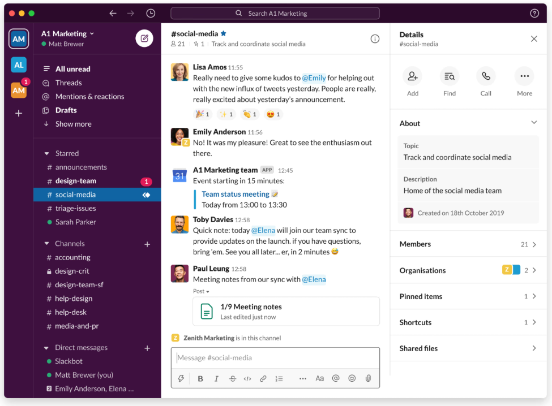Open the A1 Marketing workspace dropdown
Screen dimensions: 552x406
(x=67, y=34)
